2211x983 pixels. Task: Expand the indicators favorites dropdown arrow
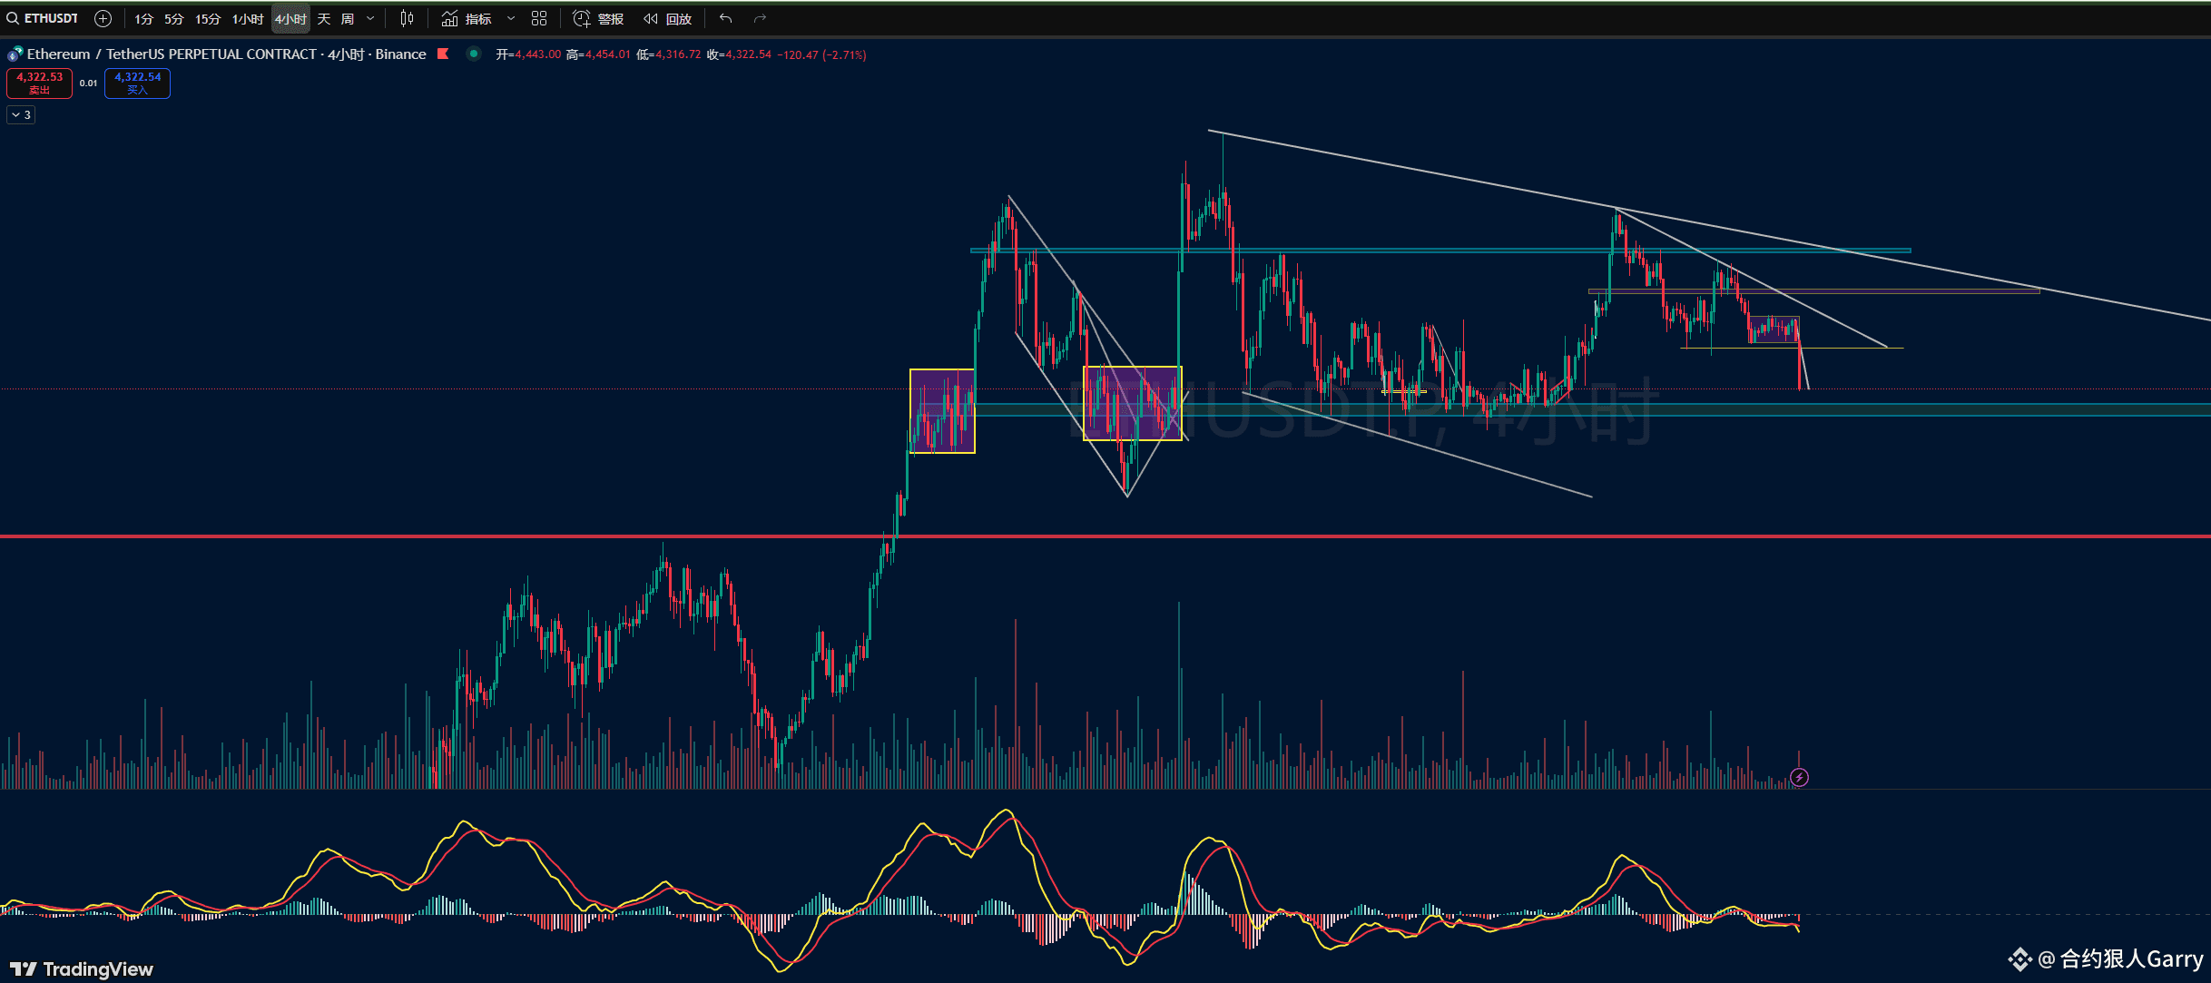[511, 18]
